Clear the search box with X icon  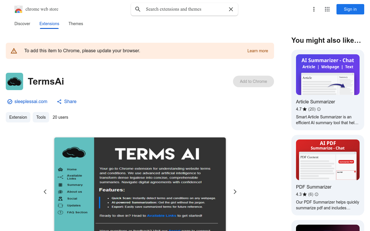coord(231,9)
